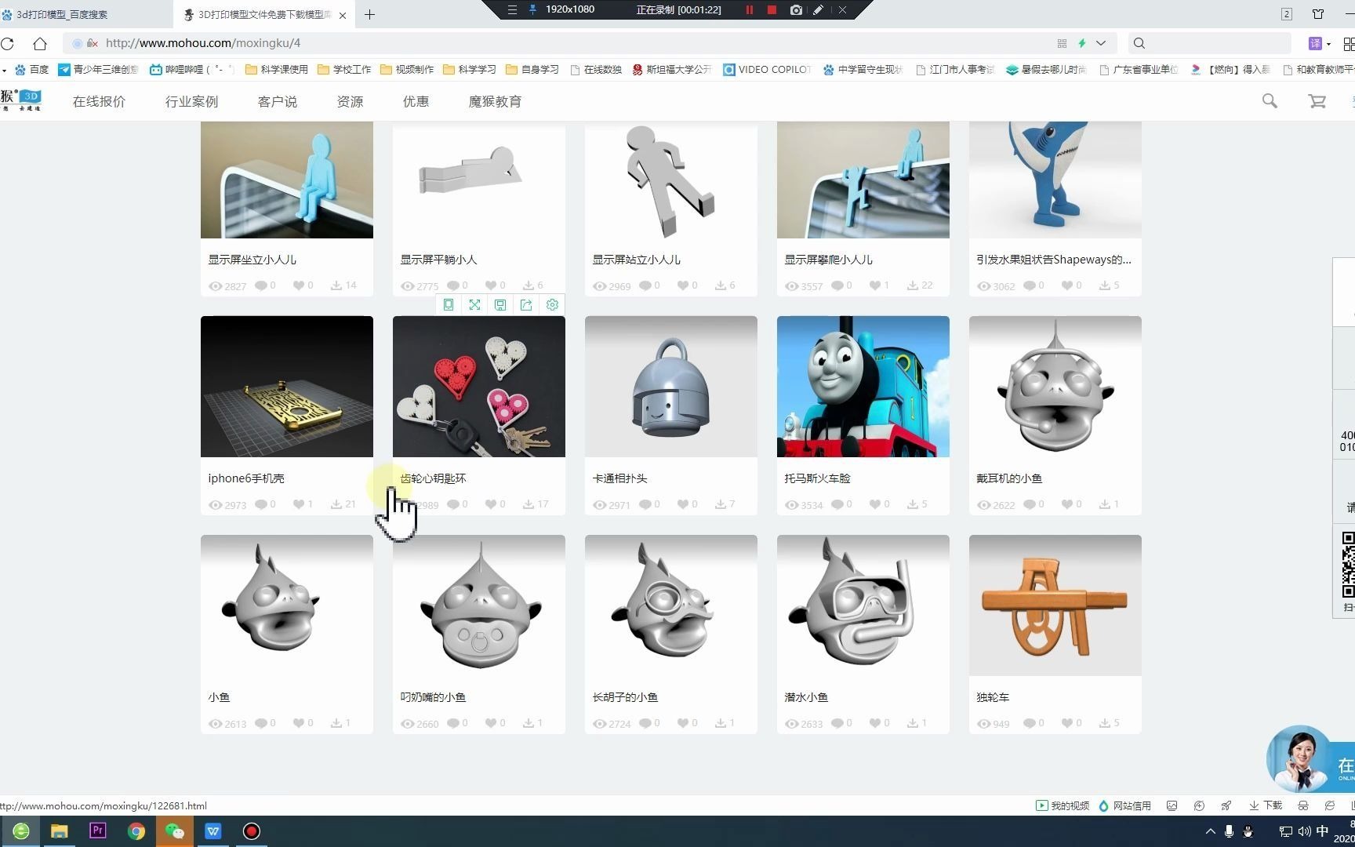Open the 资源 menu item
Viewport: 1355px width, 847px height.
pos(350,101)
